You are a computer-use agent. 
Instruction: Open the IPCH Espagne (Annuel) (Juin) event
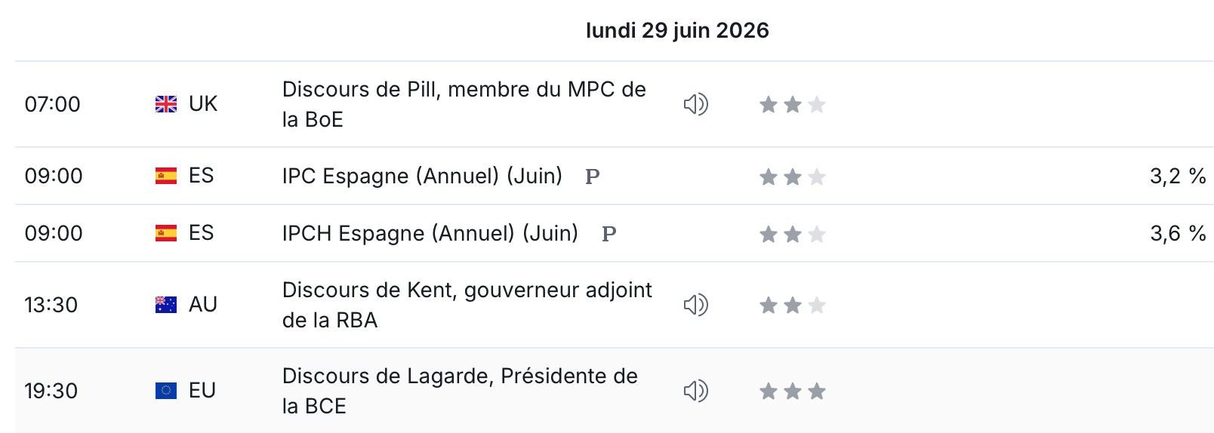pyautogui.click(x=430, y=233)
